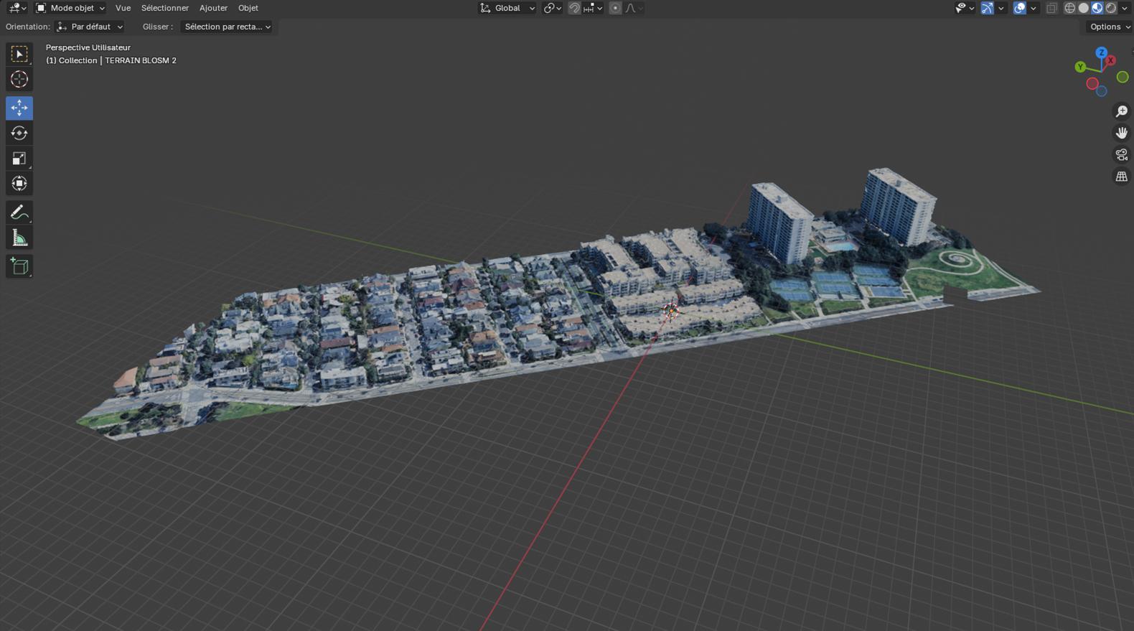The image size is (1134, 631).
Task: Select the Measure ruler tool
Action: [19, 238]
